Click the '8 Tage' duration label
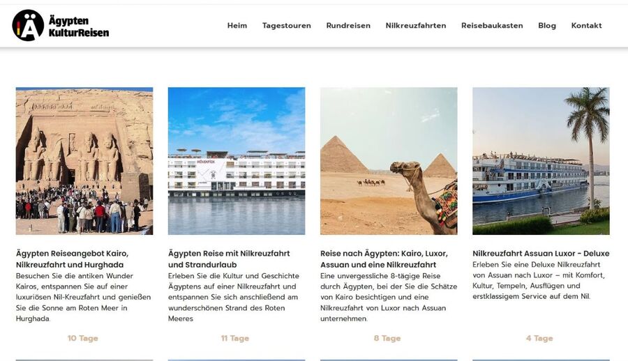628x361 pixels. coord(387,338)
